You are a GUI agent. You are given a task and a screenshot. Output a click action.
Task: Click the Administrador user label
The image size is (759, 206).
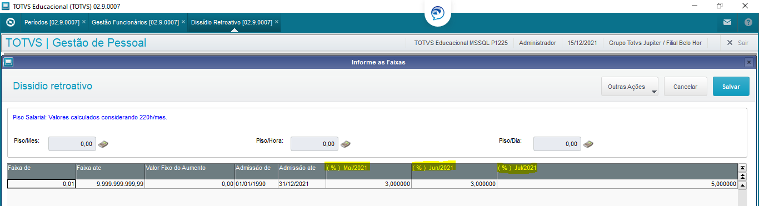[x=537, y=43]
